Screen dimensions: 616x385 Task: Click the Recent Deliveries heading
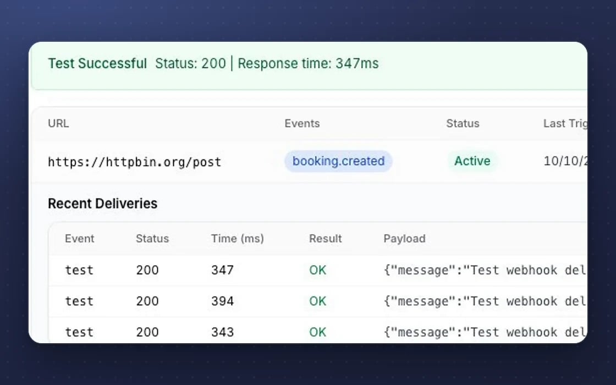(x=102, y=204)
